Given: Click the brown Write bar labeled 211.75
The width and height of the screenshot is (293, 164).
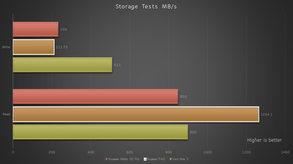Looking at the screenshot, I should pos(34,47).
